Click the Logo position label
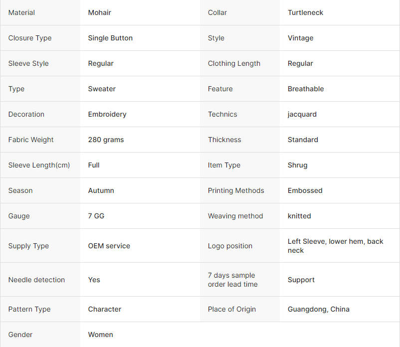The width and height of the screenshot is (400, 347). tap(230, 246)
